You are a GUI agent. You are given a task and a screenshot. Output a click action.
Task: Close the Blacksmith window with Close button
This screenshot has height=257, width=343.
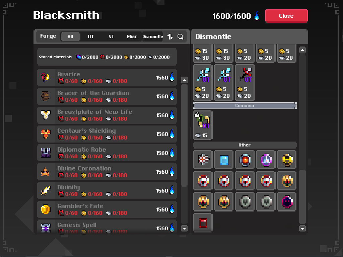coord(286,16)
